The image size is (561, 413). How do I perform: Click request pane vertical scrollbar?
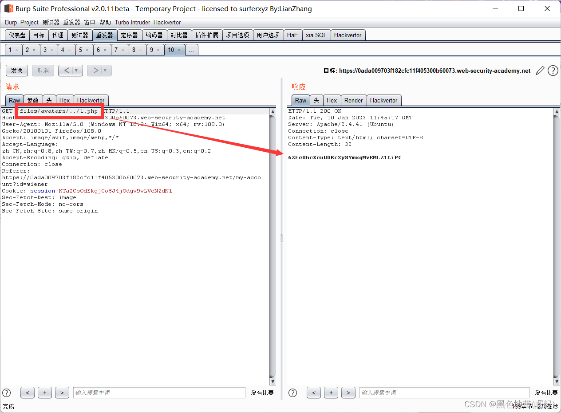(x=273, y=246)
